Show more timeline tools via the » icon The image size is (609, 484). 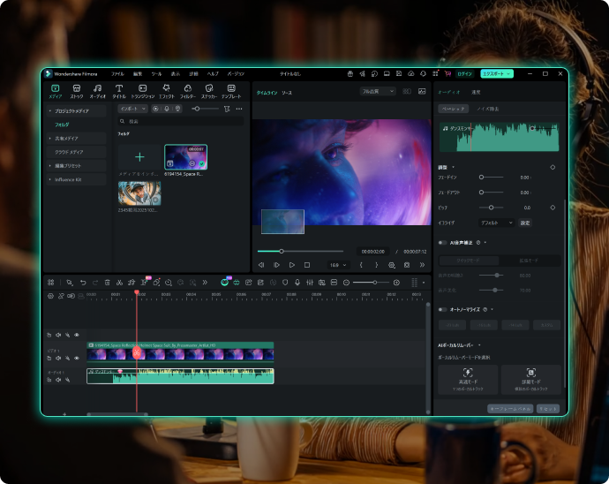[x=205, y=283]
